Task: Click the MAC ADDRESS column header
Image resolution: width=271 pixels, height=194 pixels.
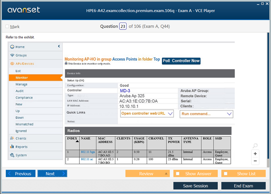Action: coord(106,143)
